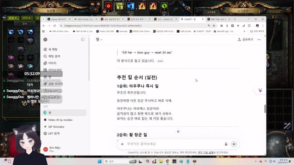Screen dimensions: 294x165
Task: Start voice mode with the waveform button
Action: [234, 144]
